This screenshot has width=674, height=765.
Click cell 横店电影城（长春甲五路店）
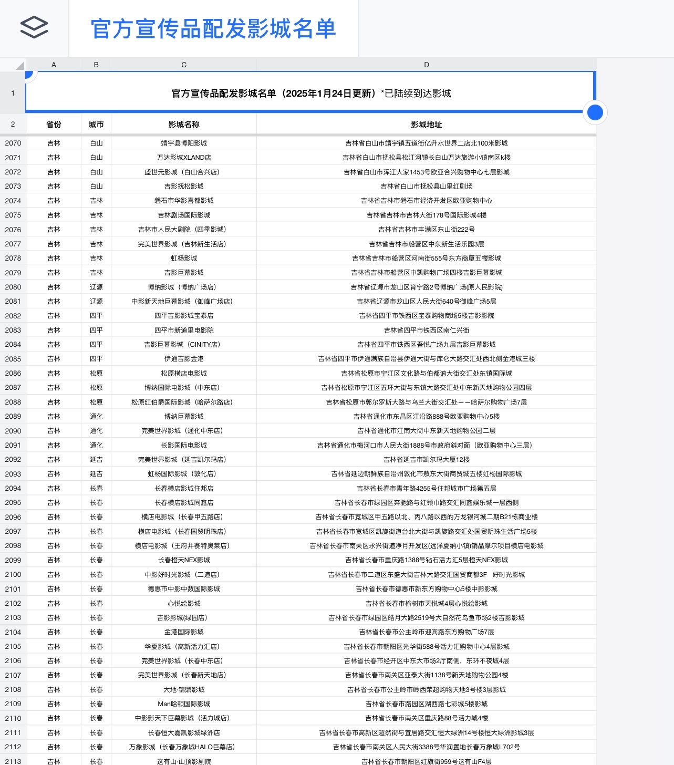pyautogui.click(x=184, y=516)
